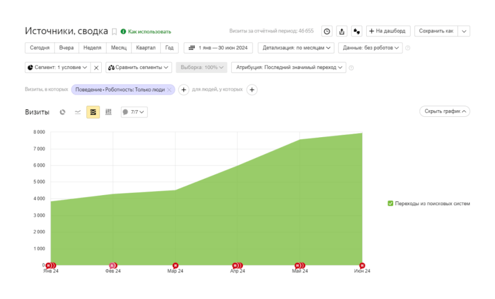Uncheck Переходы из поисковых систем legend checkbox
The height and width of the screenshot is (299, 495).
(390, 203)
